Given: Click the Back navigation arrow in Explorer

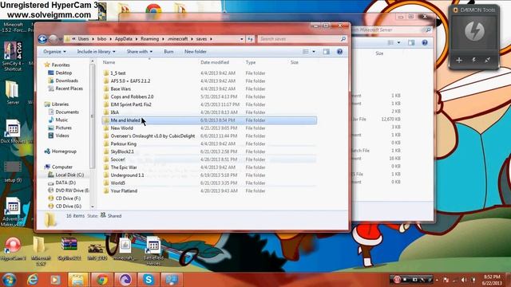Looking at the screenshot, I should (42, 39).
